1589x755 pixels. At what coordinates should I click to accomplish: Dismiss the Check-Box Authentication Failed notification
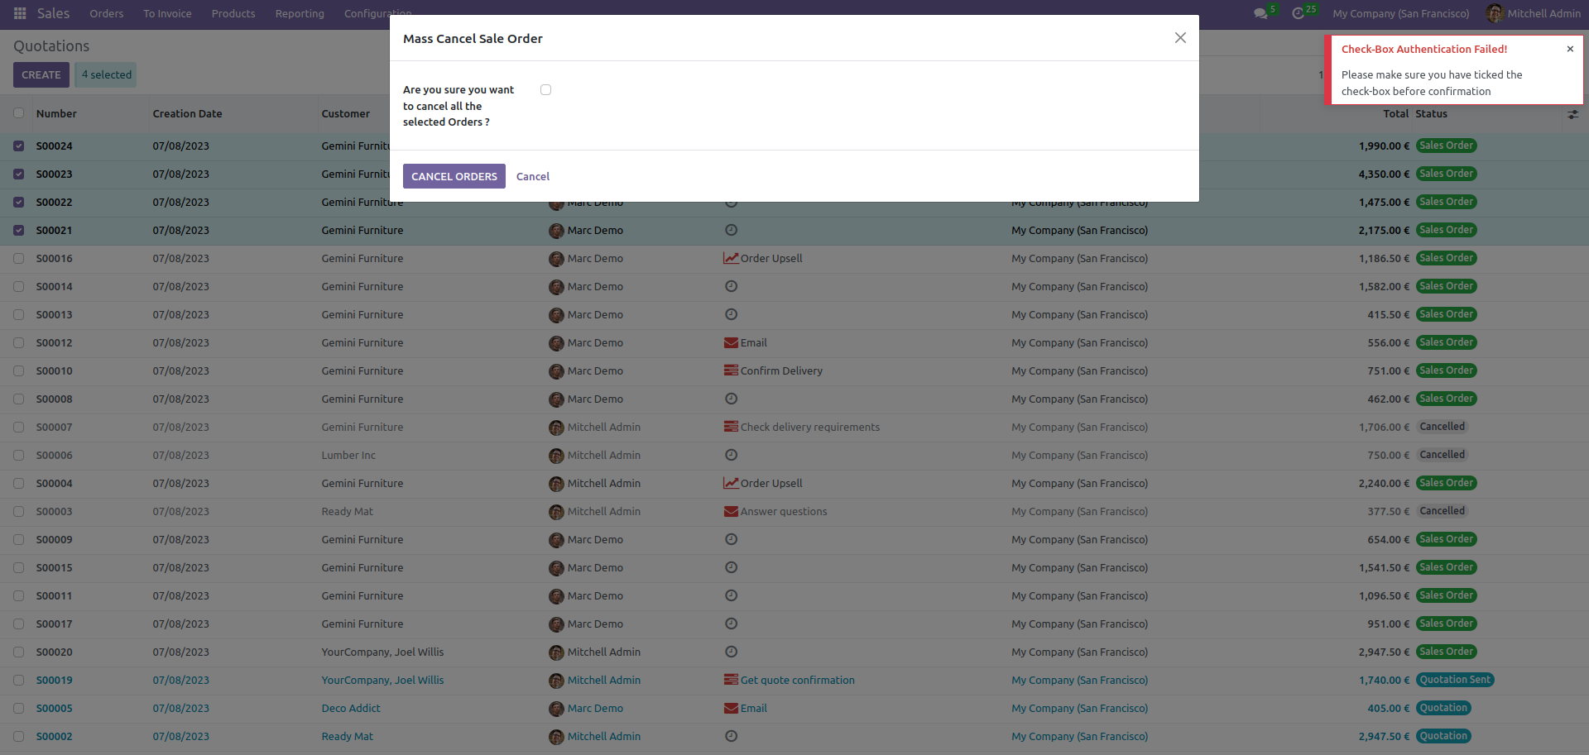click(x=1570, y=49)
